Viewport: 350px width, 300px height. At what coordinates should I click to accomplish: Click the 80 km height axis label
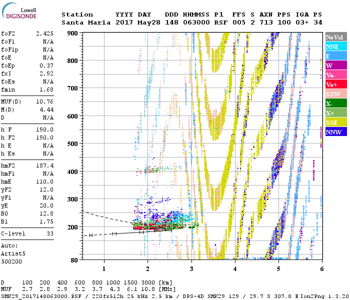click(x=74, y=260)
